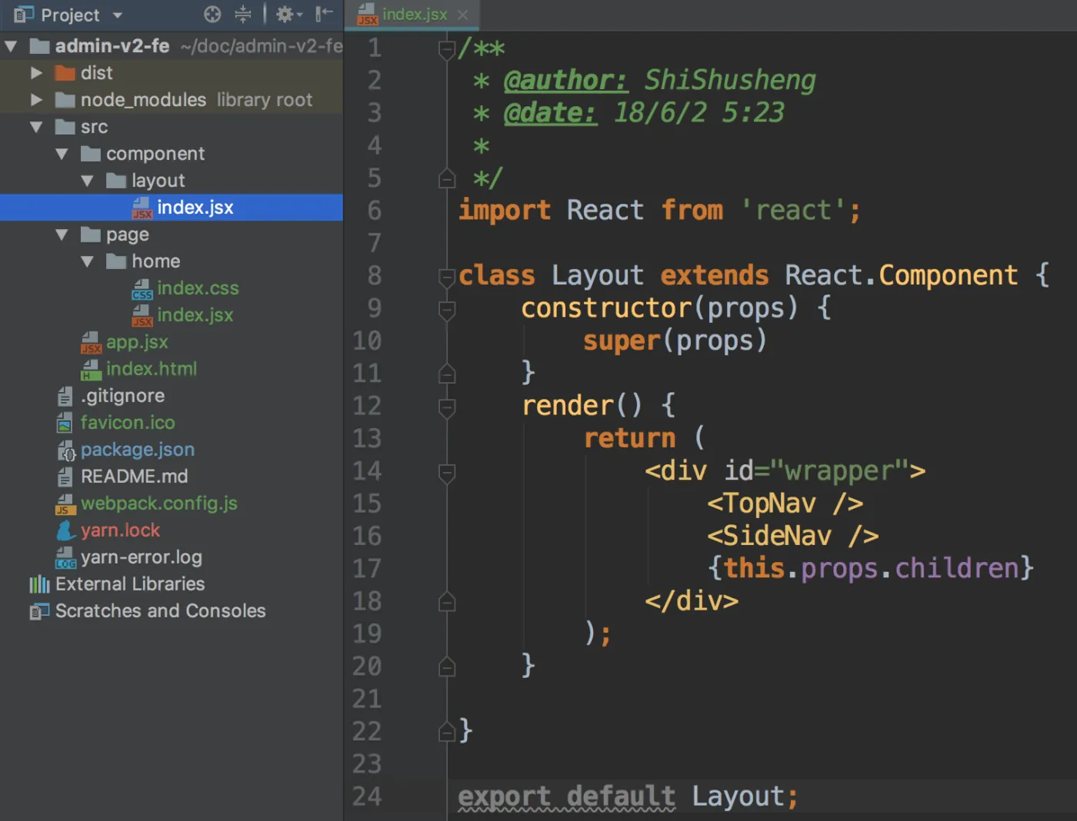1077x821 pixels.
Task: Click the External Libraries bar-chart icon
Action: click(39, 584)
